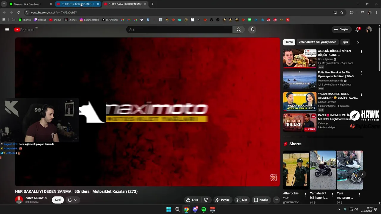381x214 pixels.
Task: Open the Kick khonus bookmark
Action: [25, 20]
